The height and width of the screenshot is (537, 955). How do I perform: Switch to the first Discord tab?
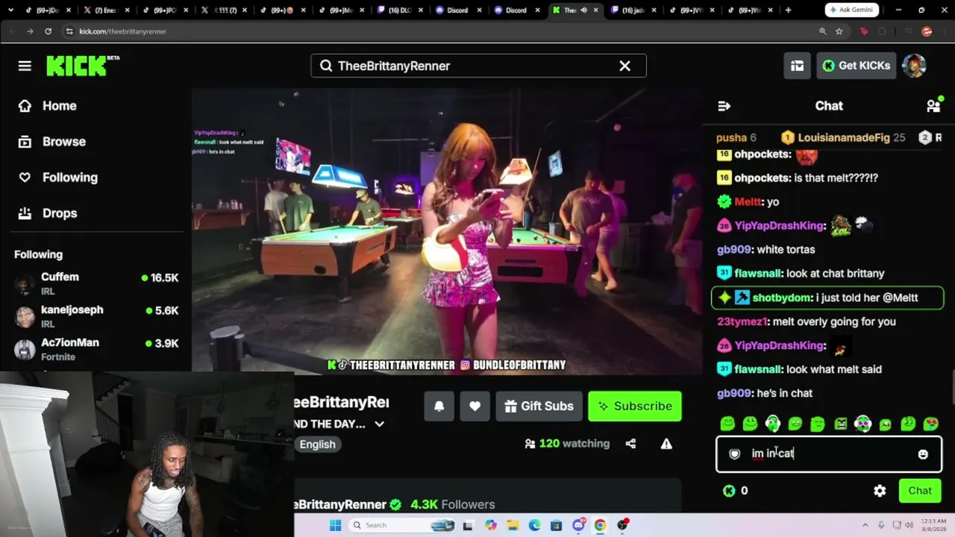click(x=457, y=10)
